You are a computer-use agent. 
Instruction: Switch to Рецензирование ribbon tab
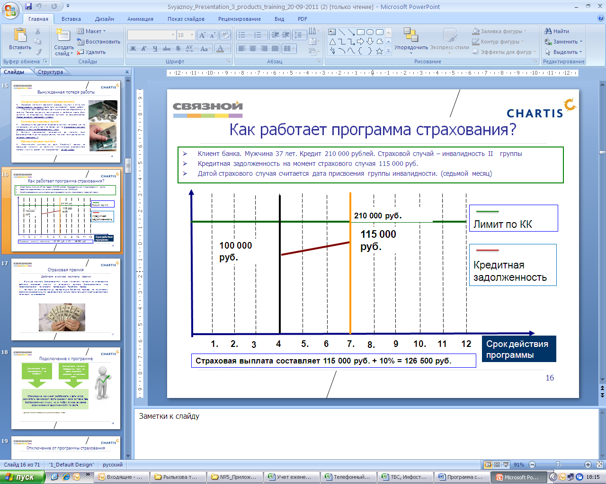240,19
